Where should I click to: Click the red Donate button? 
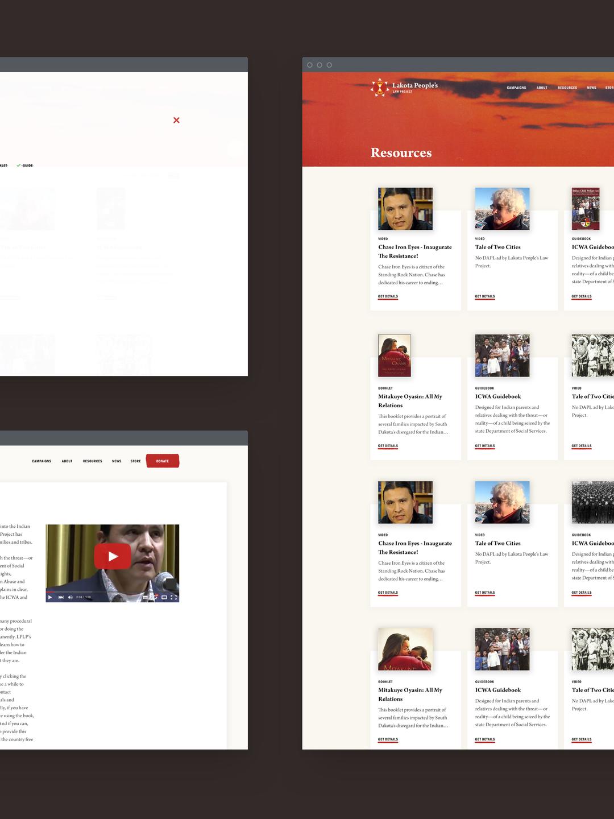(163, 461)
